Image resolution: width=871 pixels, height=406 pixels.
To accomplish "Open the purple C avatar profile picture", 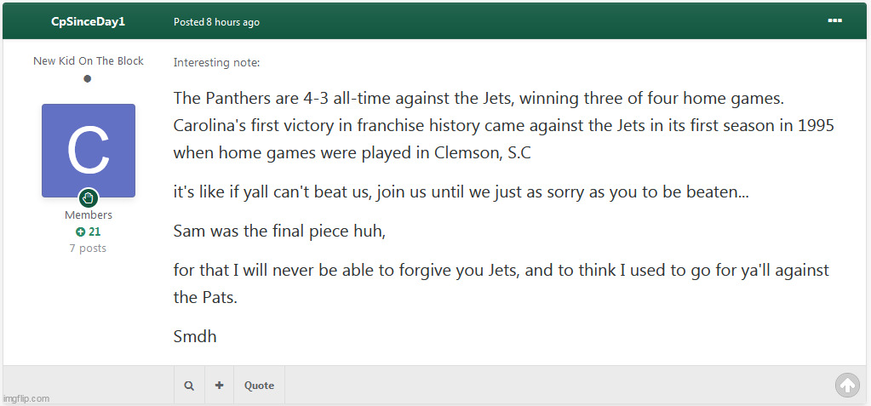I will (89, 151).
